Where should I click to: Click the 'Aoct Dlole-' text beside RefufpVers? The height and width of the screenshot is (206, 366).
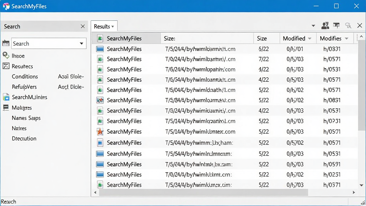[71, 87]
